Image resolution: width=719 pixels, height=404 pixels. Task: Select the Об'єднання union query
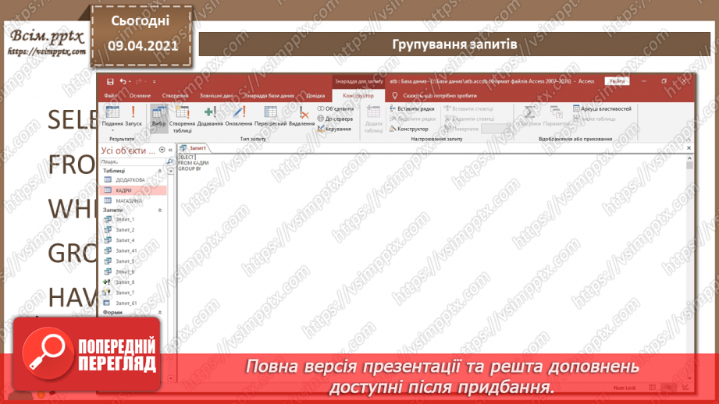[x=336, y=108]
